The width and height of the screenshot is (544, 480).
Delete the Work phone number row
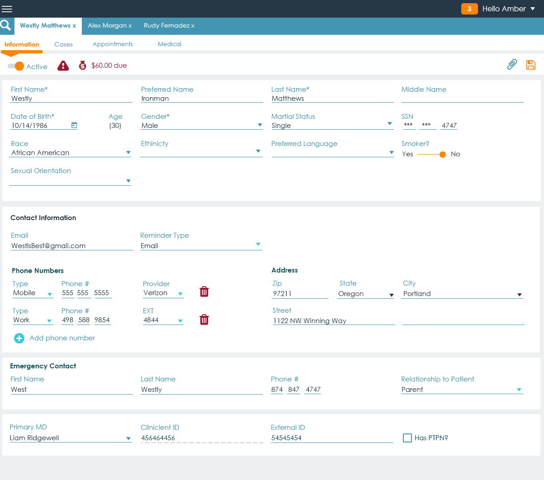[x=204, y=320]
